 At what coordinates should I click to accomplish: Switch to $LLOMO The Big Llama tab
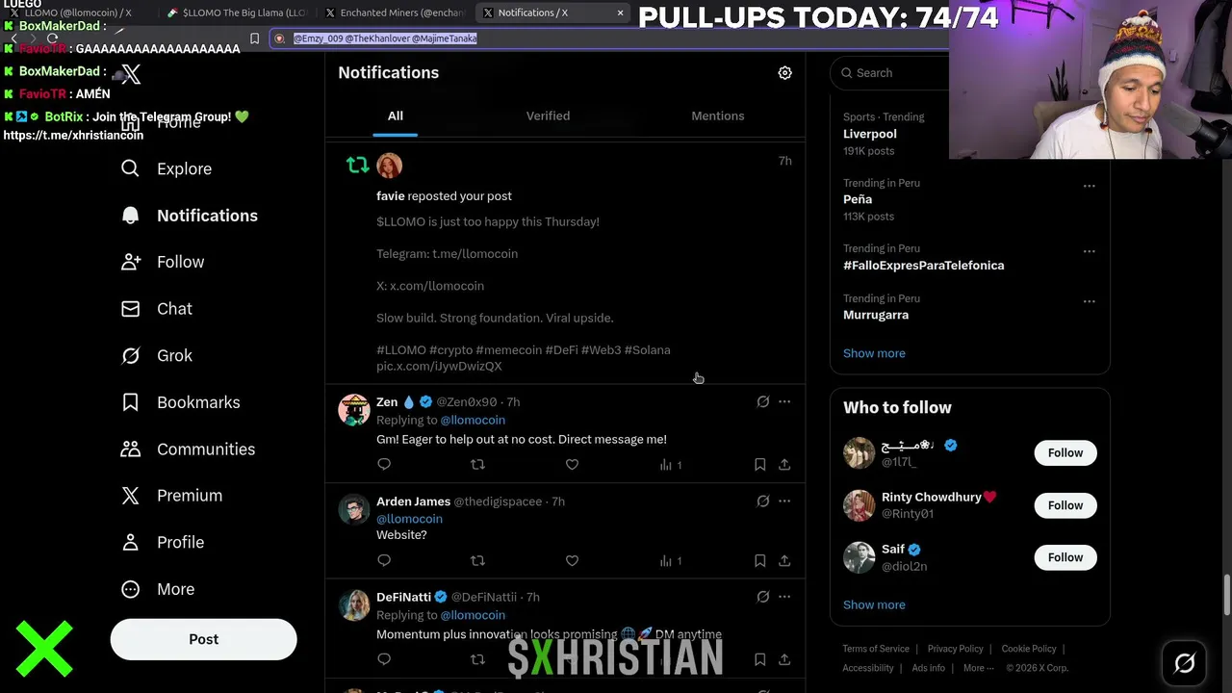click(x=236, y=13)
